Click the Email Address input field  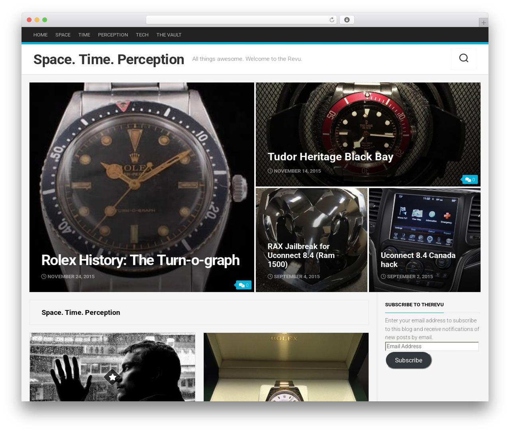pyautogui.click(x=432, y=346)
